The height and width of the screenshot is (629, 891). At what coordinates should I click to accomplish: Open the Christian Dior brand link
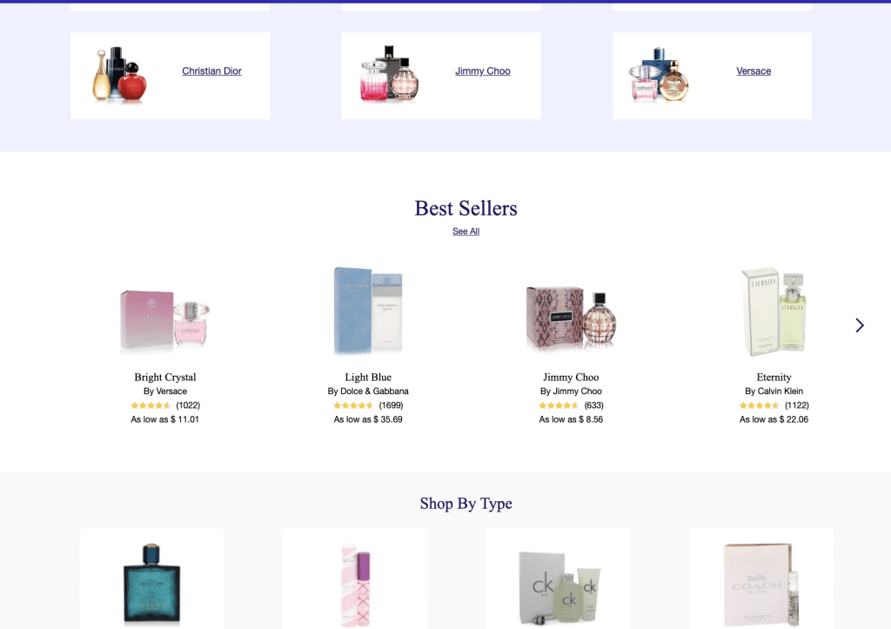[x=211, y=71]
